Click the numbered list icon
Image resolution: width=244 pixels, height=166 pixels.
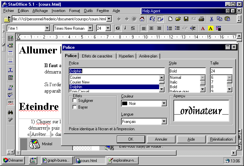click(169, 28)
